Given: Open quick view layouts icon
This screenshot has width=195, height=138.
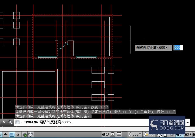Looking at the screenshot, I should [x=113, y=134].
